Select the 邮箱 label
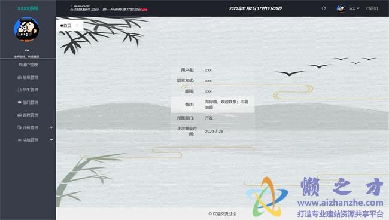 tap(190, 91)
